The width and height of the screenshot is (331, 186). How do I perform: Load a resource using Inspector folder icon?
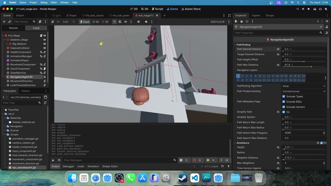click(x=242, y=21)
